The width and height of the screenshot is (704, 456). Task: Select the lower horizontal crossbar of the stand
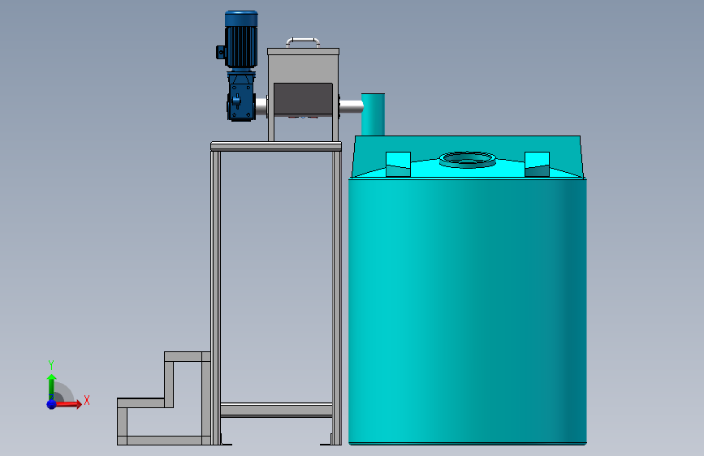[x=276, y=410]
